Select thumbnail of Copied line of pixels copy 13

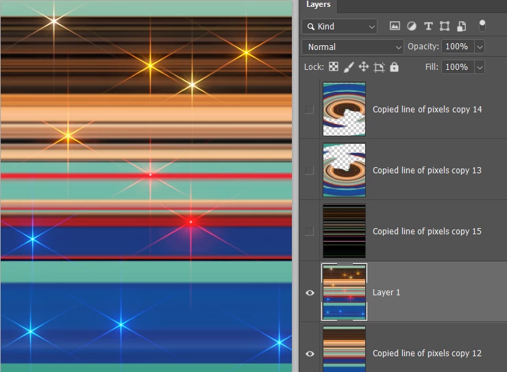[344, 170]
